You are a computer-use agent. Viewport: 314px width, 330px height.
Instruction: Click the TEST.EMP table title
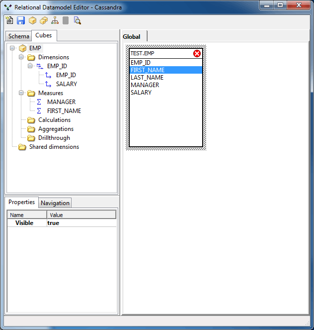click(x=143, y=53)
